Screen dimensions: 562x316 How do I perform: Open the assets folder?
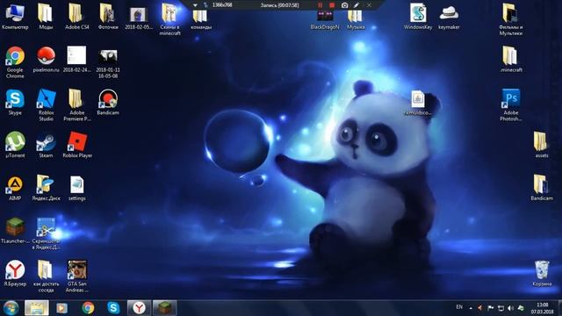(541, 145)
